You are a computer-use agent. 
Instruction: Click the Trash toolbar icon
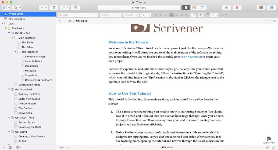point(54,8)
